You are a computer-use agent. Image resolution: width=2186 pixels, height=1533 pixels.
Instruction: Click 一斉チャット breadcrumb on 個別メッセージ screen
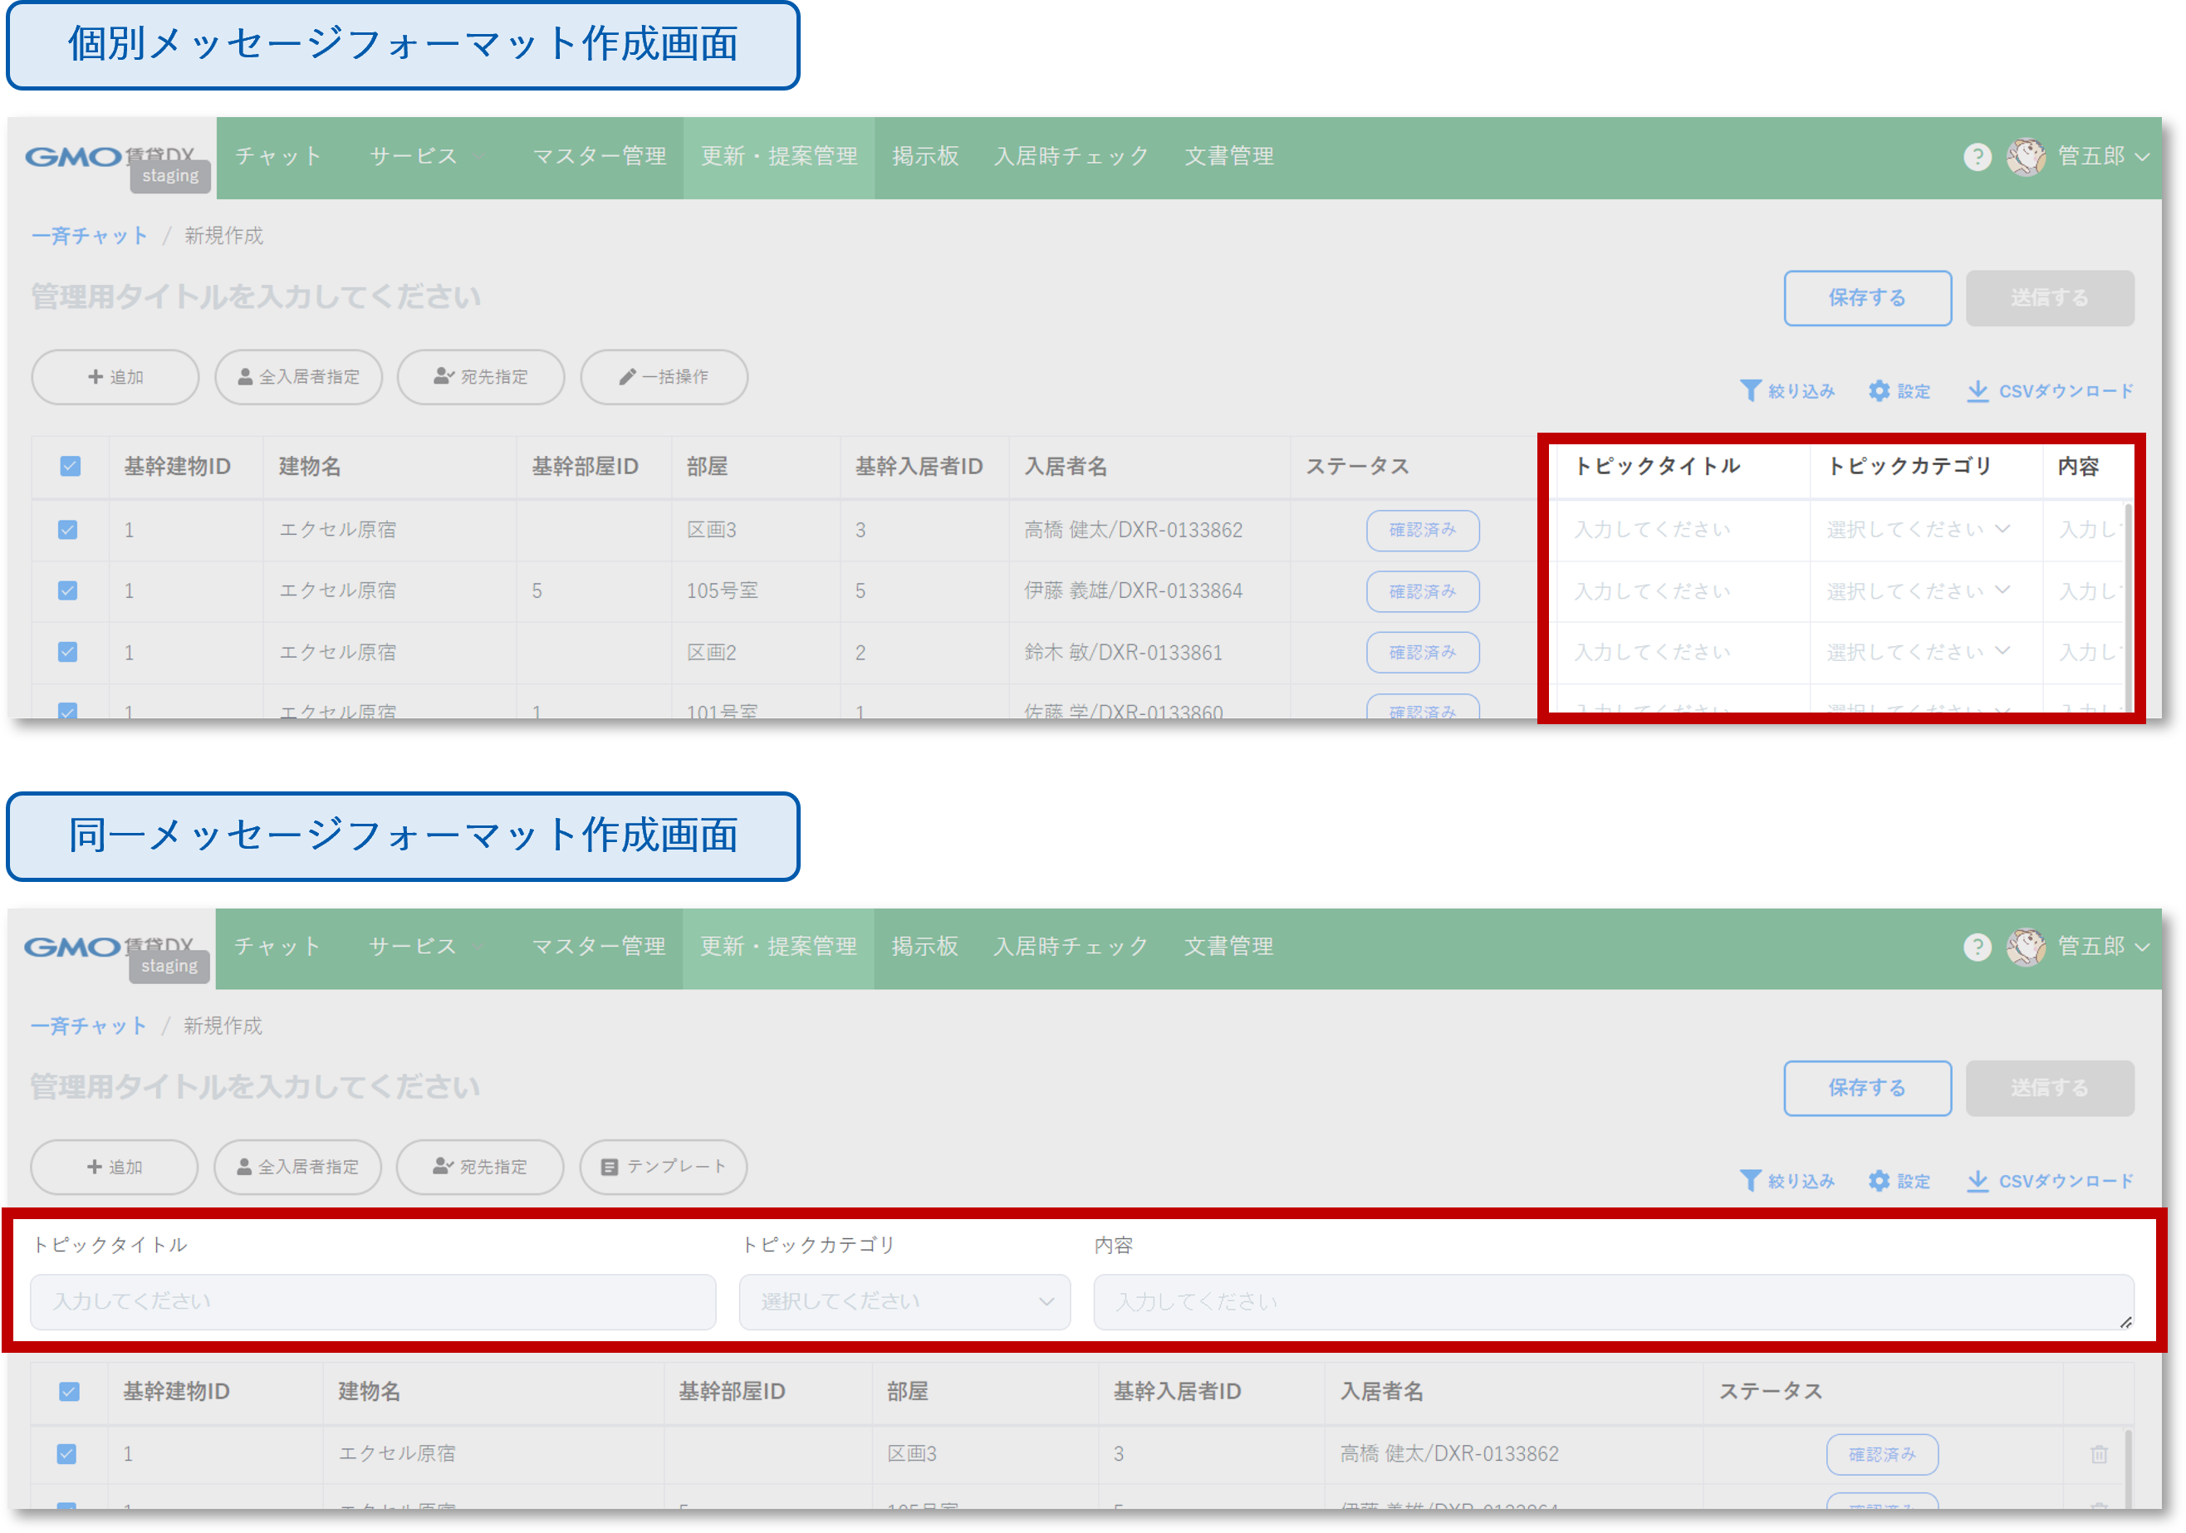coord(90,236)
